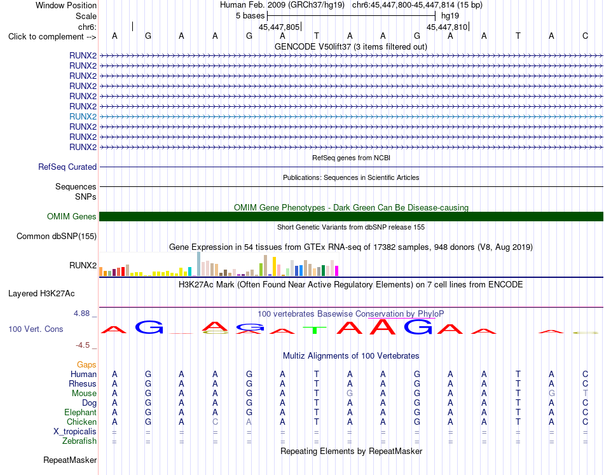Open the Common dbSNP(155) track label
The height and width of the screenshot is (475, 604).
click(x=57, y=236)
